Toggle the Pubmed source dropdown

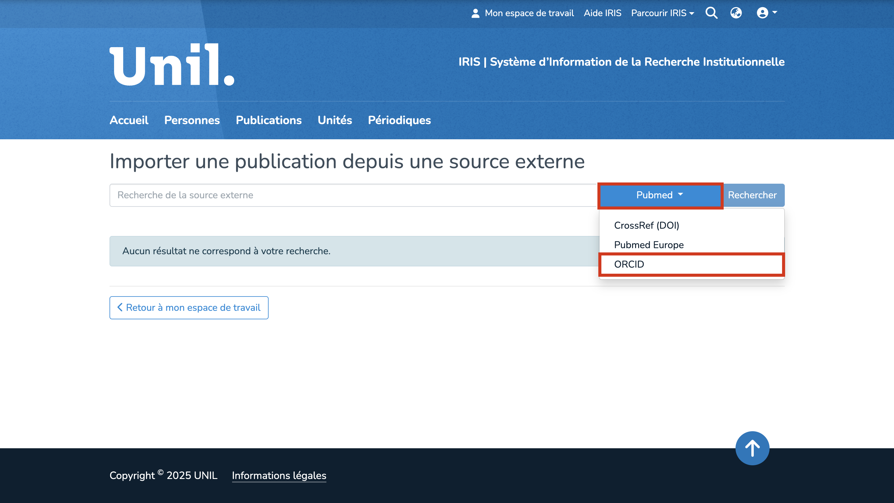point(660,195)
